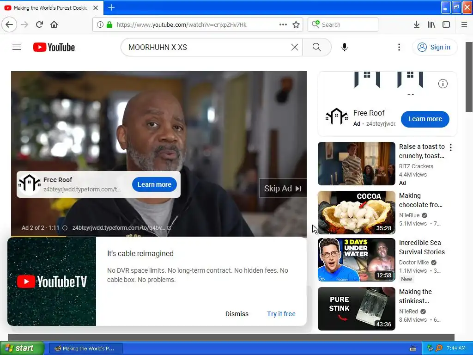Open the Firefox hamburger menu
Screen dimensions: 473x355
coord(464,24)
